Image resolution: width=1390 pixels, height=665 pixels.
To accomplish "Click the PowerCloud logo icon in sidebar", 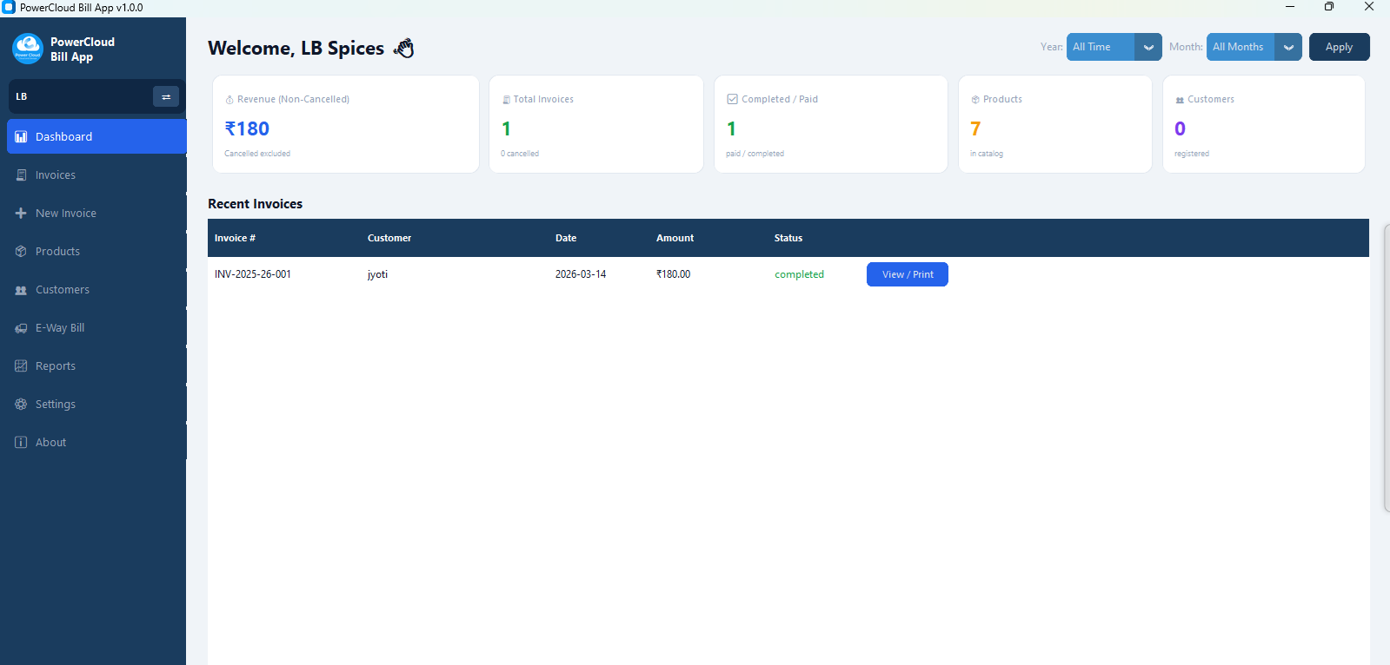I will tap(28, 49).
